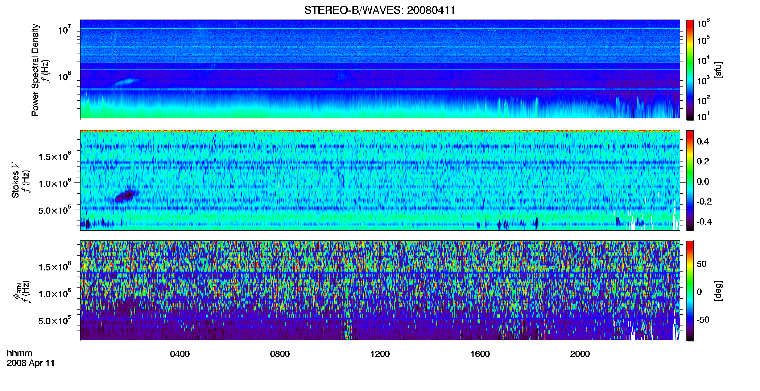Click the top spectrogram's upper frequency tick label
The height and width of the screenshot is (391, 760).
coord(65,30)
